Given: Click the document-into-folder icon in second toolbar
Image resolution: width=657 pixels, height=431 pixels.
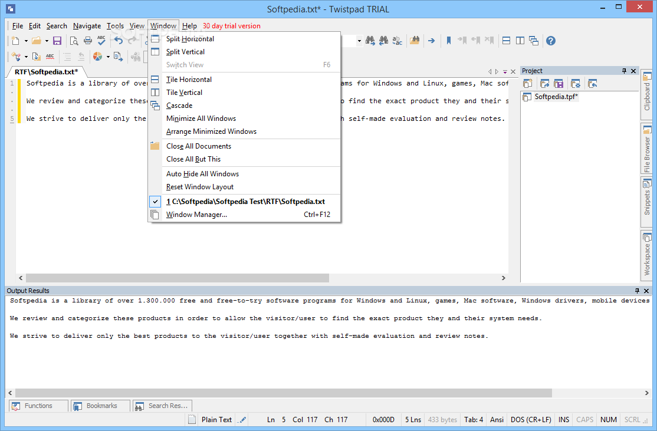Looking at the screenshot, I should click(x=37, y=57).
